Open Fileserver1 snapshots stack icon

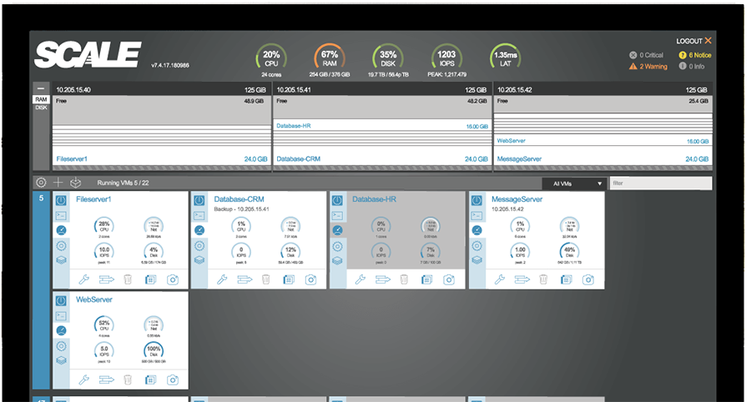pos(61,260)
